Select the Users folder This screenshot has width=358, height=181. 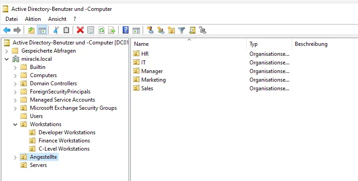[x=36, y=116]
